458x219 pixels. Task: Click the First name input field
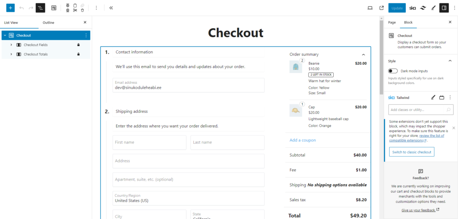(149, 142)
